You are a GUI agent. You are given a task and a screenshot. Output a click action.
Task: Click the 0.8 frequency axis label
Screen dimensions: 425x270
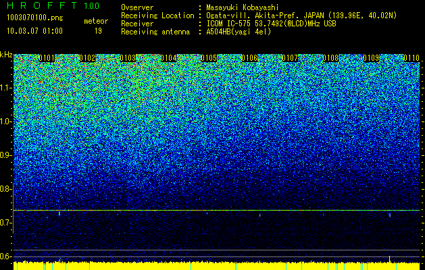click(6, 189)
